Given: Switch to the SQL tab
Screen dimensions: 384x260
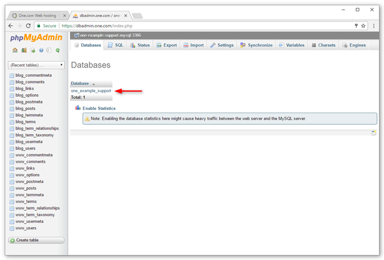Looking at the screenshot, I should pyautogui.click(x=115, y=46).
